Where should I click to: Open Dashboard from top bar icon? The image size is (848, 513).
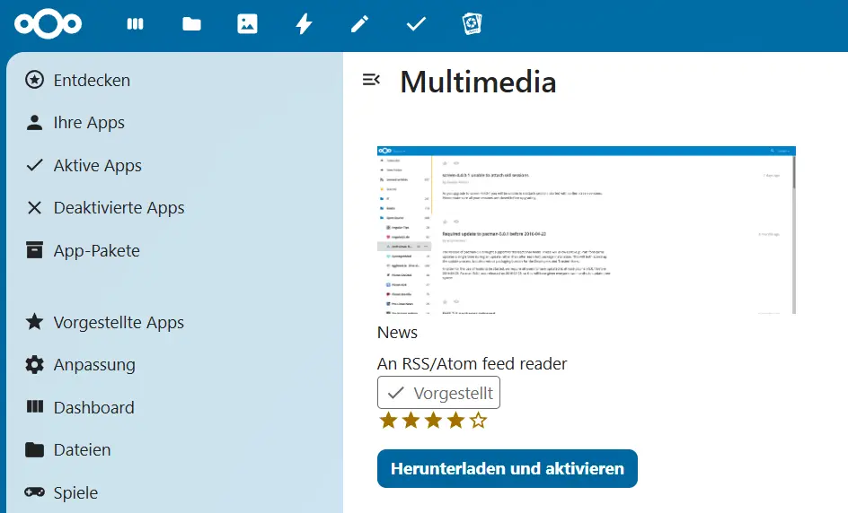[x=136, y=24]
